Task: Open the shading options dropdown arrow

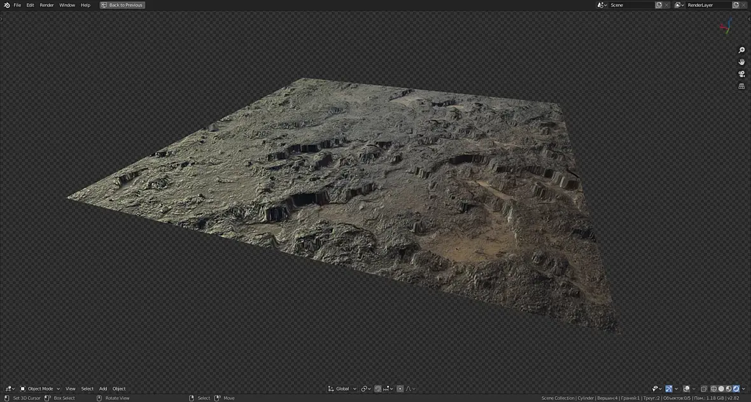Action: pyautogui.click(x=743, y=389)
